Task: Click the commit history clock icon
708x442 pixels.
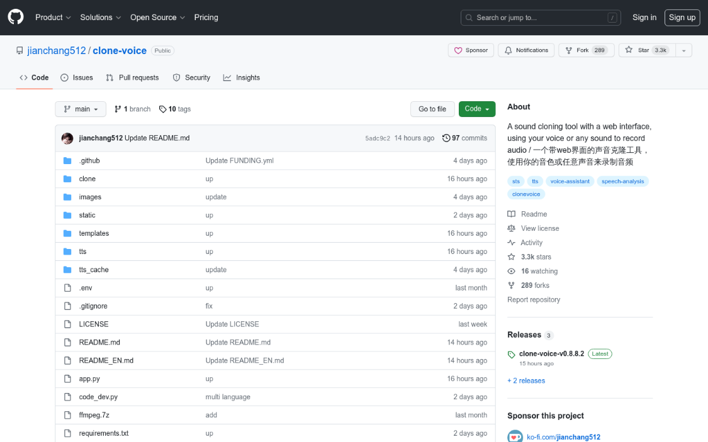Action: pos(446,138)
